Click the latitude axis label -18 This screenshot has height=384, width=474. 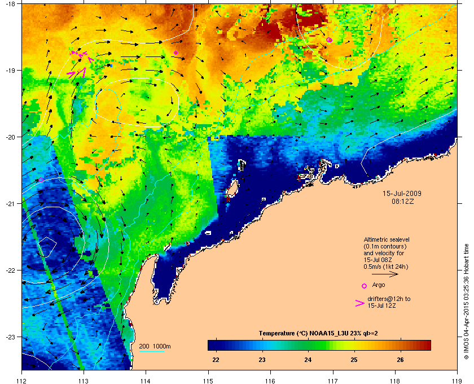(x=10, y=3)
